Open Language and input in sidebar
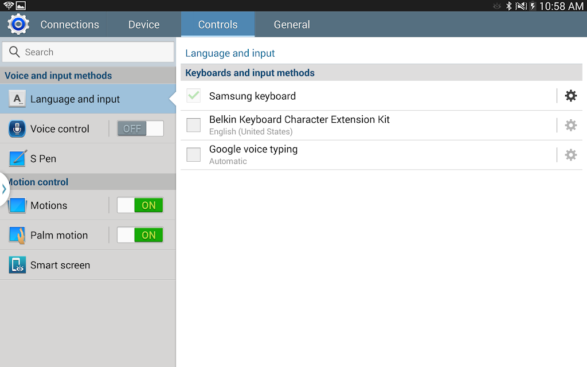 [88, 99]
